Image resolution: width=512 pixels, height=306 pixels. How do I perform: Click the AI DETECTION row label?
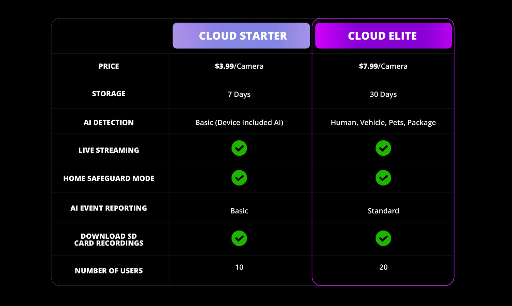click(109, 123)
